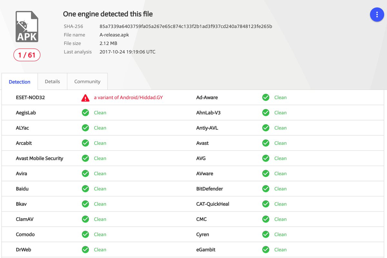Click the Avira engine name
387x258 pixels.
22,174
